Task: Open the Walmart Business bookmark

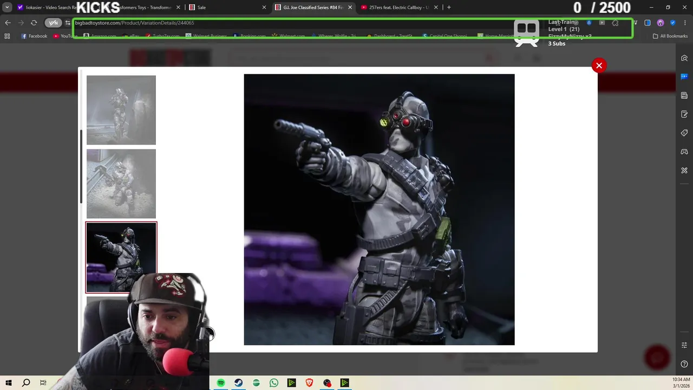Action: click(x=207, y=36)
